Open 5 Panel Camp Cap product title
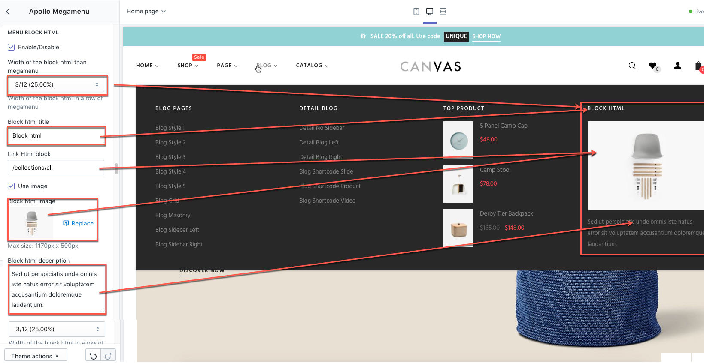 pyautogui.click(x=504, y=126)
